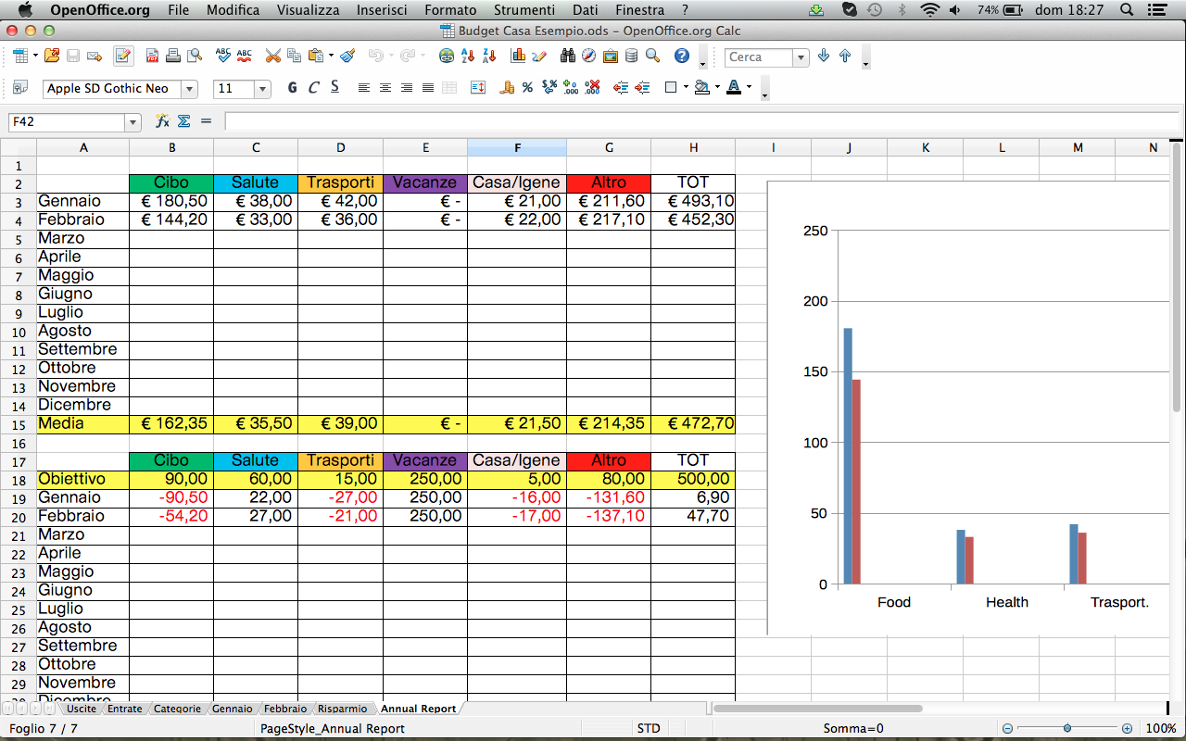Click the Find Next down arrow
Image resolution: width=1186 pixels, height=741 pixels.
click(823, 57)
